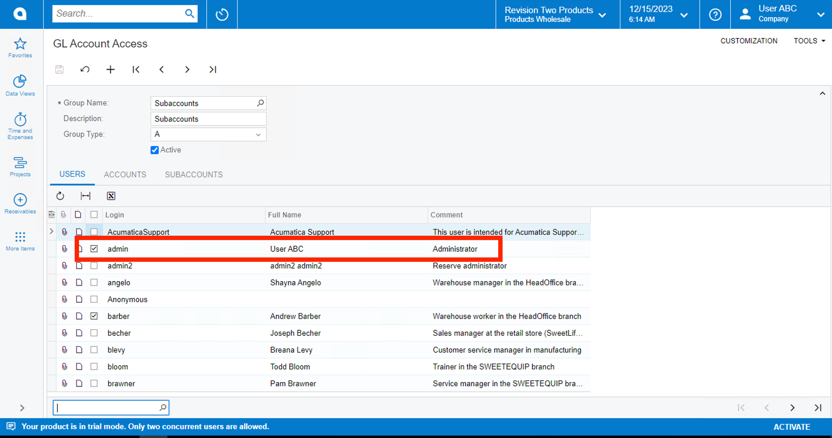This screenshot has width=832, height=438.
Task: Check the admin2 row checkbox
Action: click(x=94, y=266)
